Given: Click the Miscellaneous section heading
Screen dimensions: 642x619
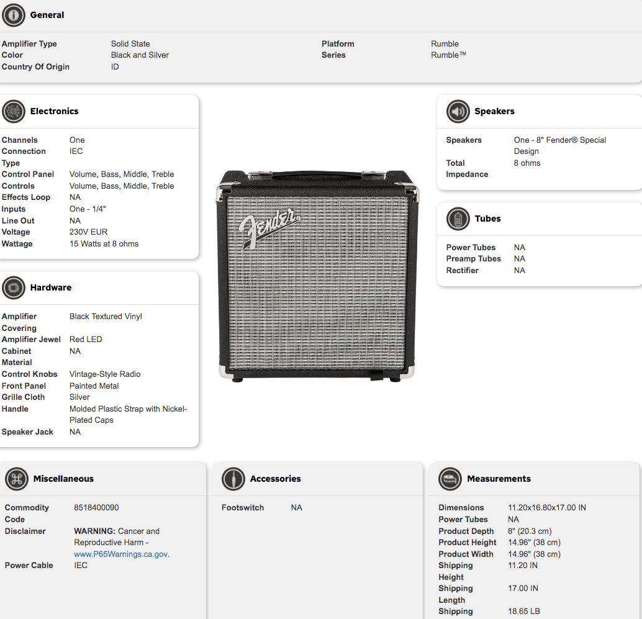Looking at the screenshot, I should pos(63,479).
